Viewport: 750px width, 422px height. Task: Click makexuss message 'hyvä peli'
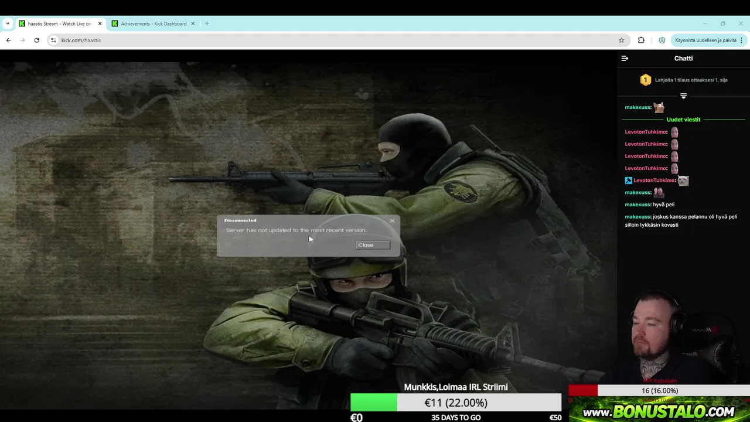pyautogui.click(x=663, y=205)
